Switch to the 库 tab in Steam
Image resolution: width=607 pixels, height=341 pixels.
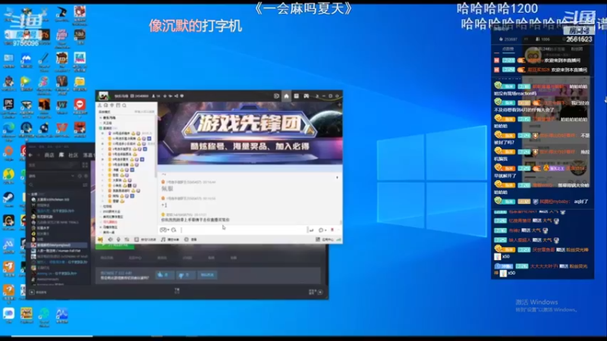tap(61, 155)
